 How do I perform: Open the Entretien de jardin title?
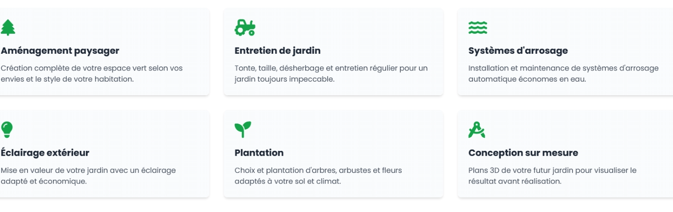(x=278, y=51)
